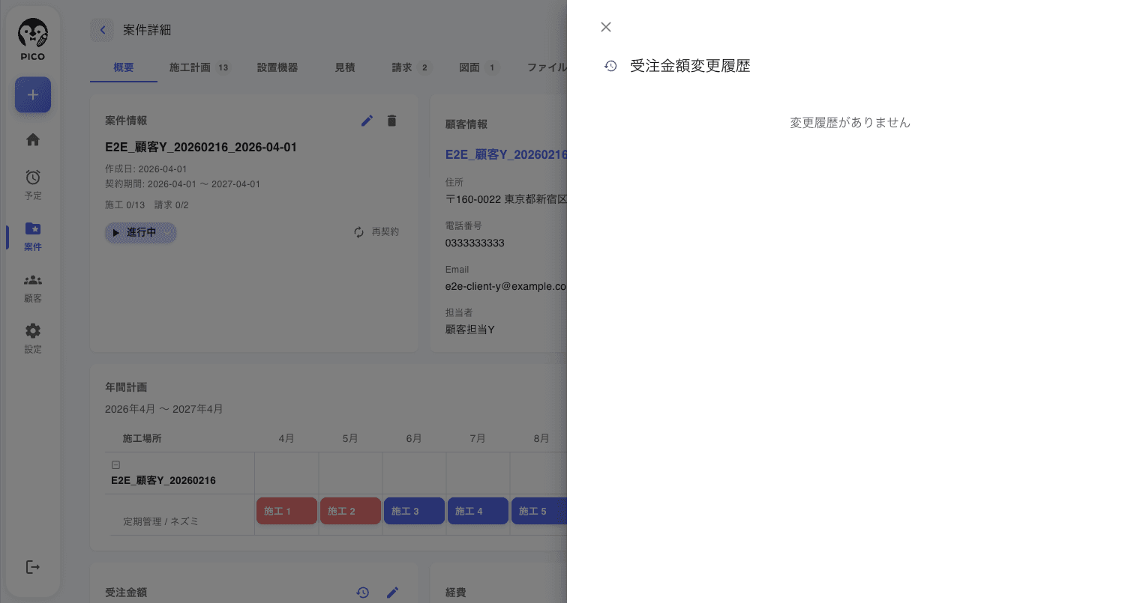Switch to the 設置機器 tab

[x=277, y=67]
